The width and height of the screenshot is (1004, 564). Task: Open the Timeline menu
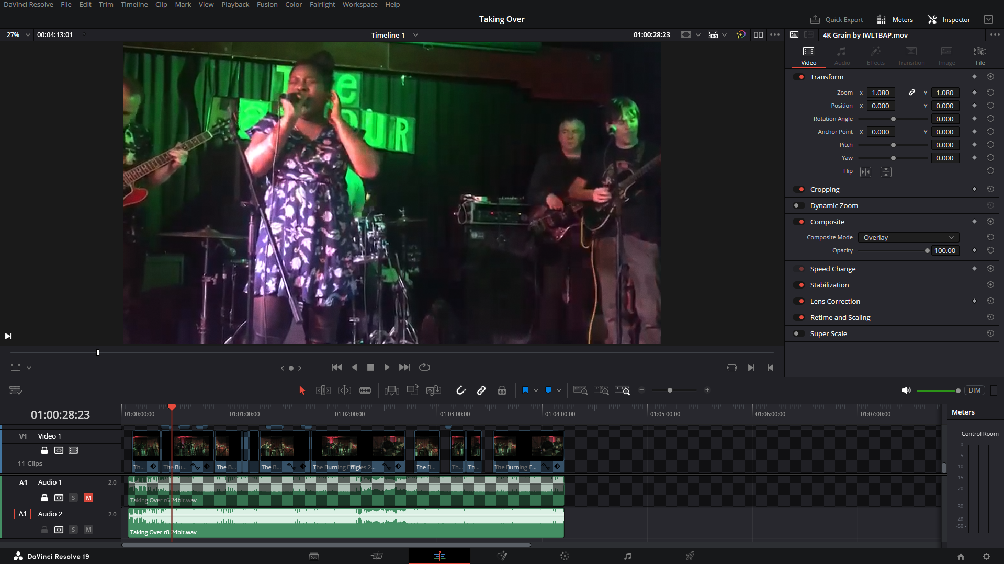click(x=134, y=4)
